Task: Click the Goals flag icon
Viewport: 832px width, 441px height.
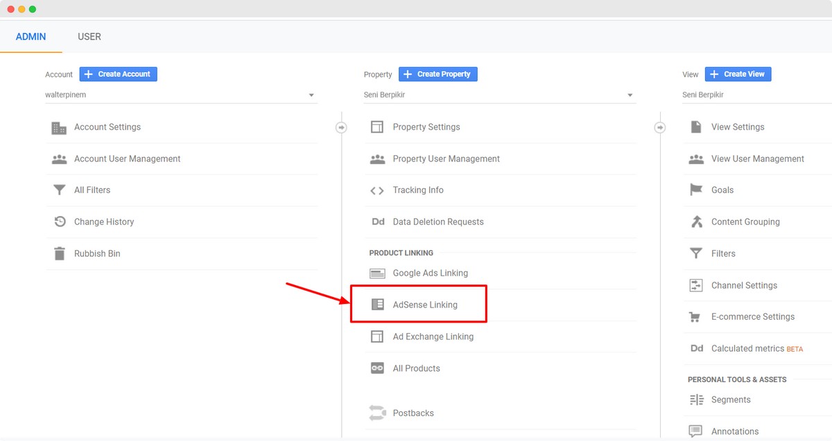Action: pos(696,190)
